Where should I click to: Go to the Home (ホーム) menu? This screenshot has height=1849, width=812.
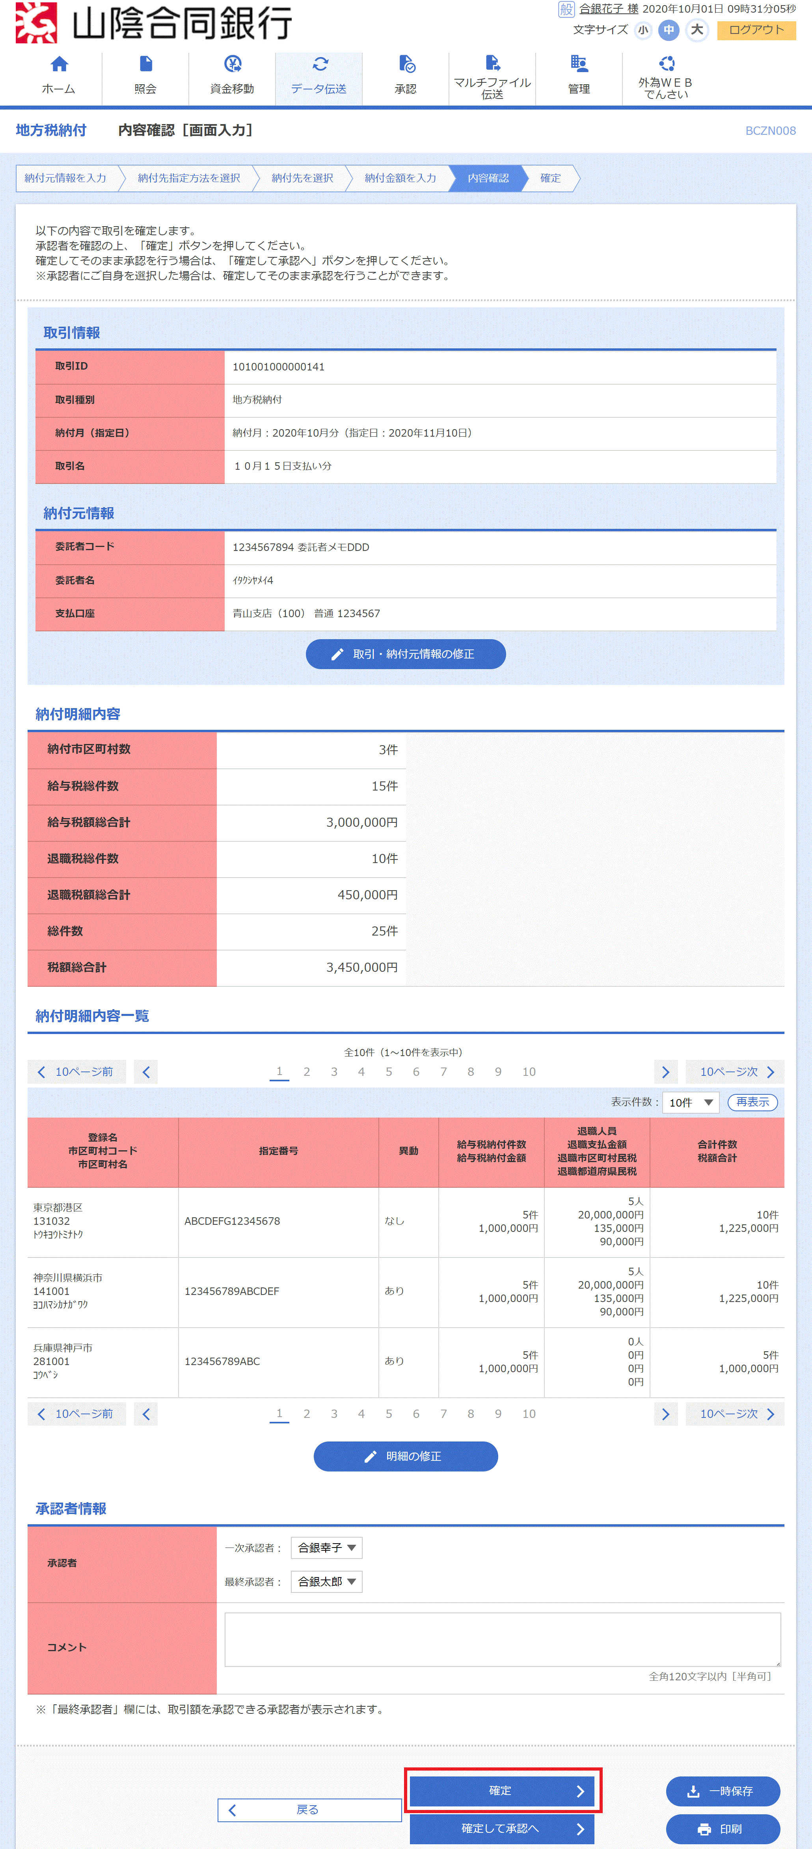59,78
